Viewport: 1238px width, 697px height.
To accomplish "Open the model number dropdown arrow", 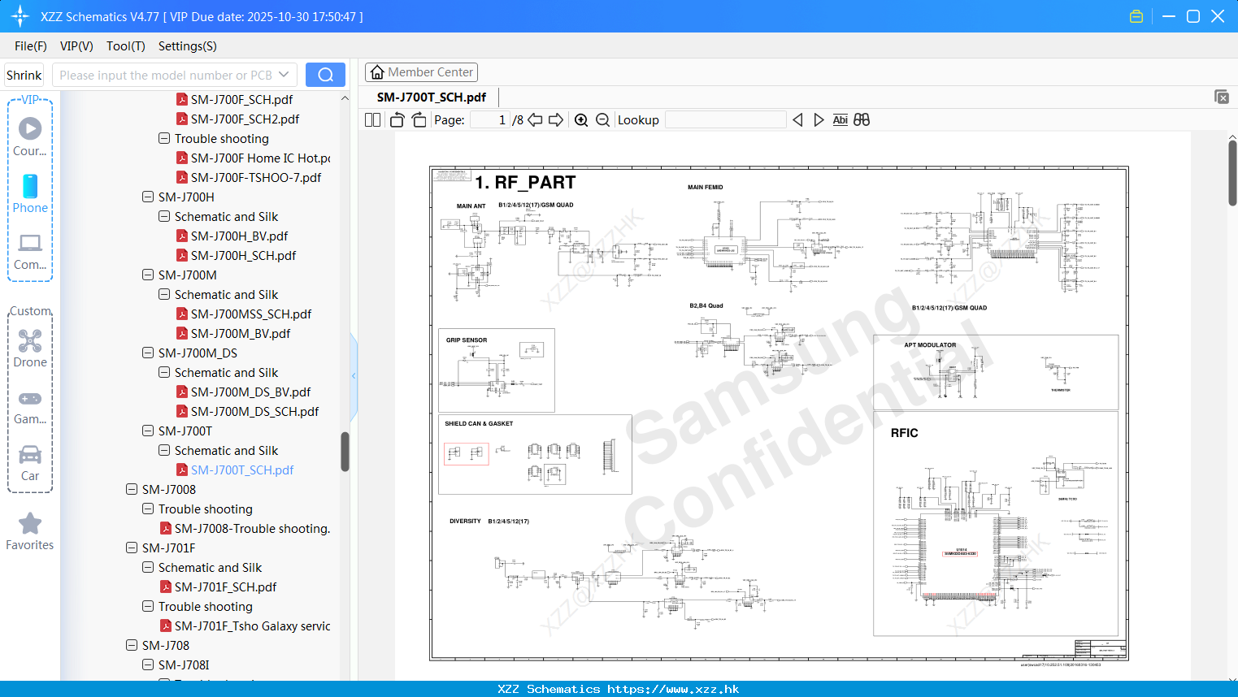I will pyautogui.click(x=284, y=75).
